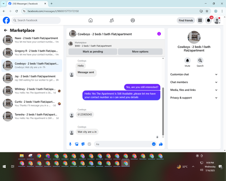Click the Facebook logo
226x181 pixels.
click(6, 20)
